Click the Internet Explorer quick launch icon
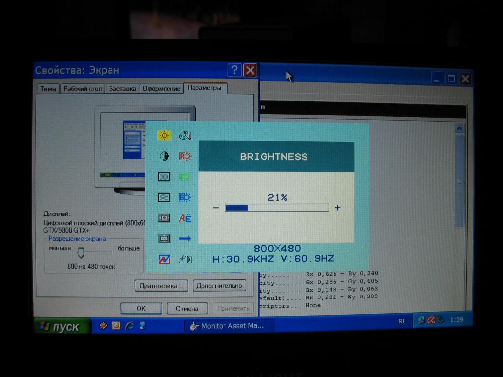Viewport: 503px width, 377px height. [130, 325]
